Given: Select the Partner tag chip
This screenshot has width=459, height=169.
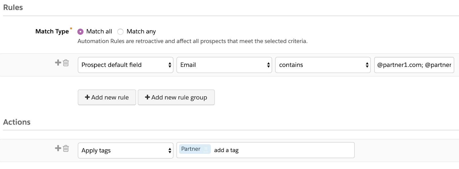Looking at the screenshot, I should tap(191, 149).
